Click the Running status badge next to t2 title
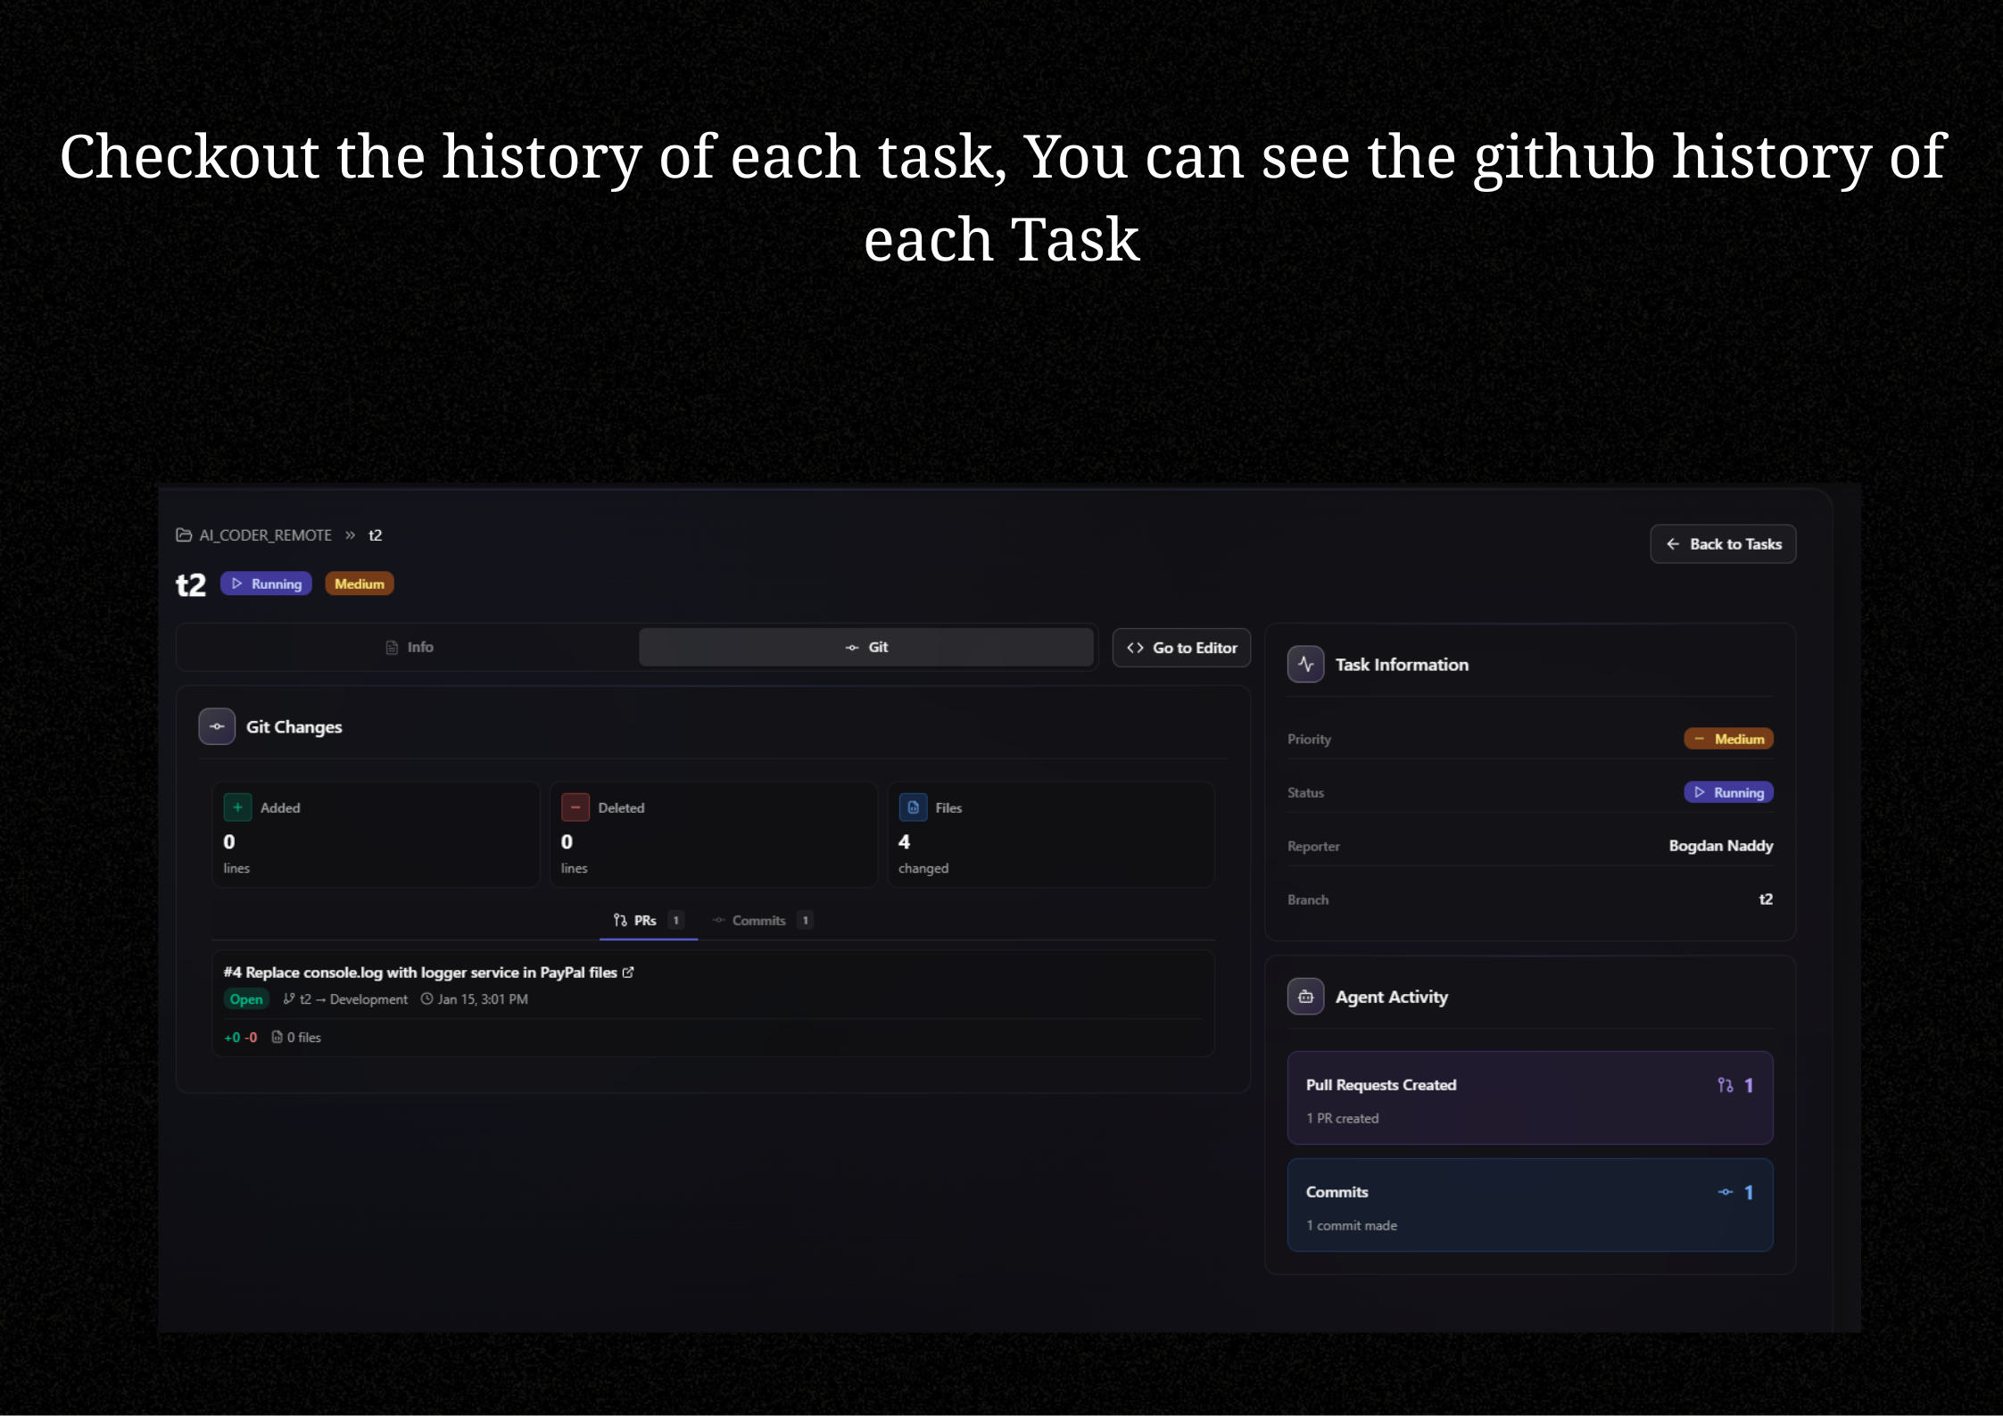Image resolution: width=2003 pixels, height=1416 pixels. (266, 584)
